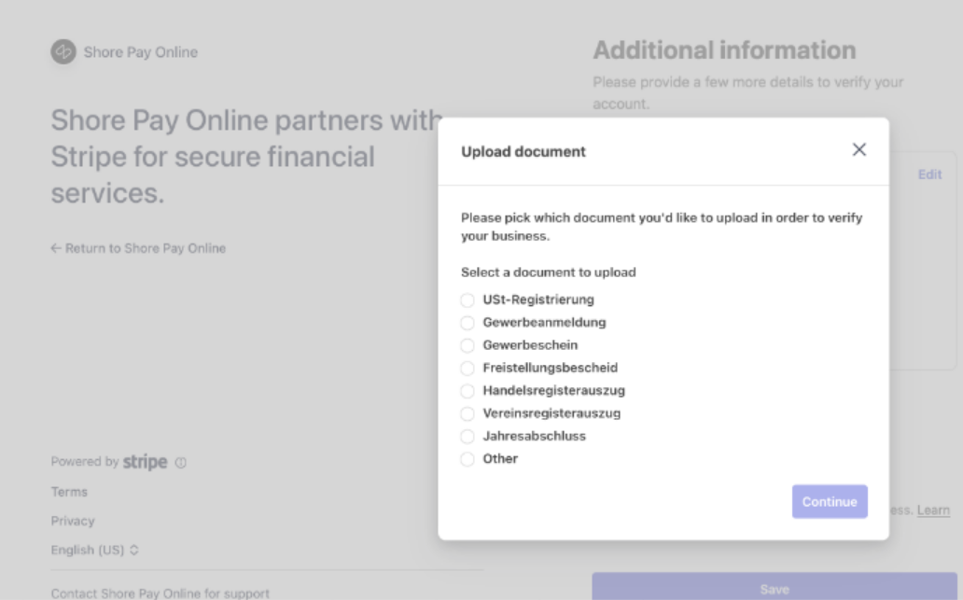Select Handelsregisterauszug radio option
Screen dimensions: 963x600
coord(468,391)
